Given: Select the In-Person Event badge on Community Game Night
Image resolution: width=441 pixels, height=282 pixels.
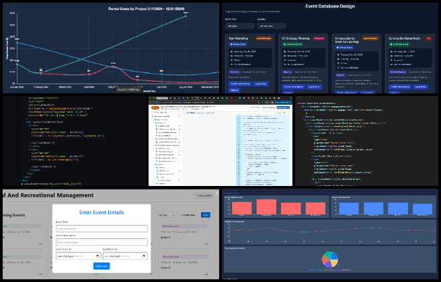Looking at the screenshot, I should point(399,44).
